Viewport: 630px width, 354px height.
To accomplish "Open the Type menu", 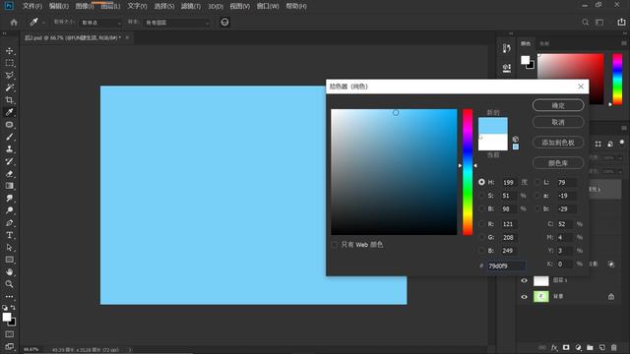I will tap(137, 6).
